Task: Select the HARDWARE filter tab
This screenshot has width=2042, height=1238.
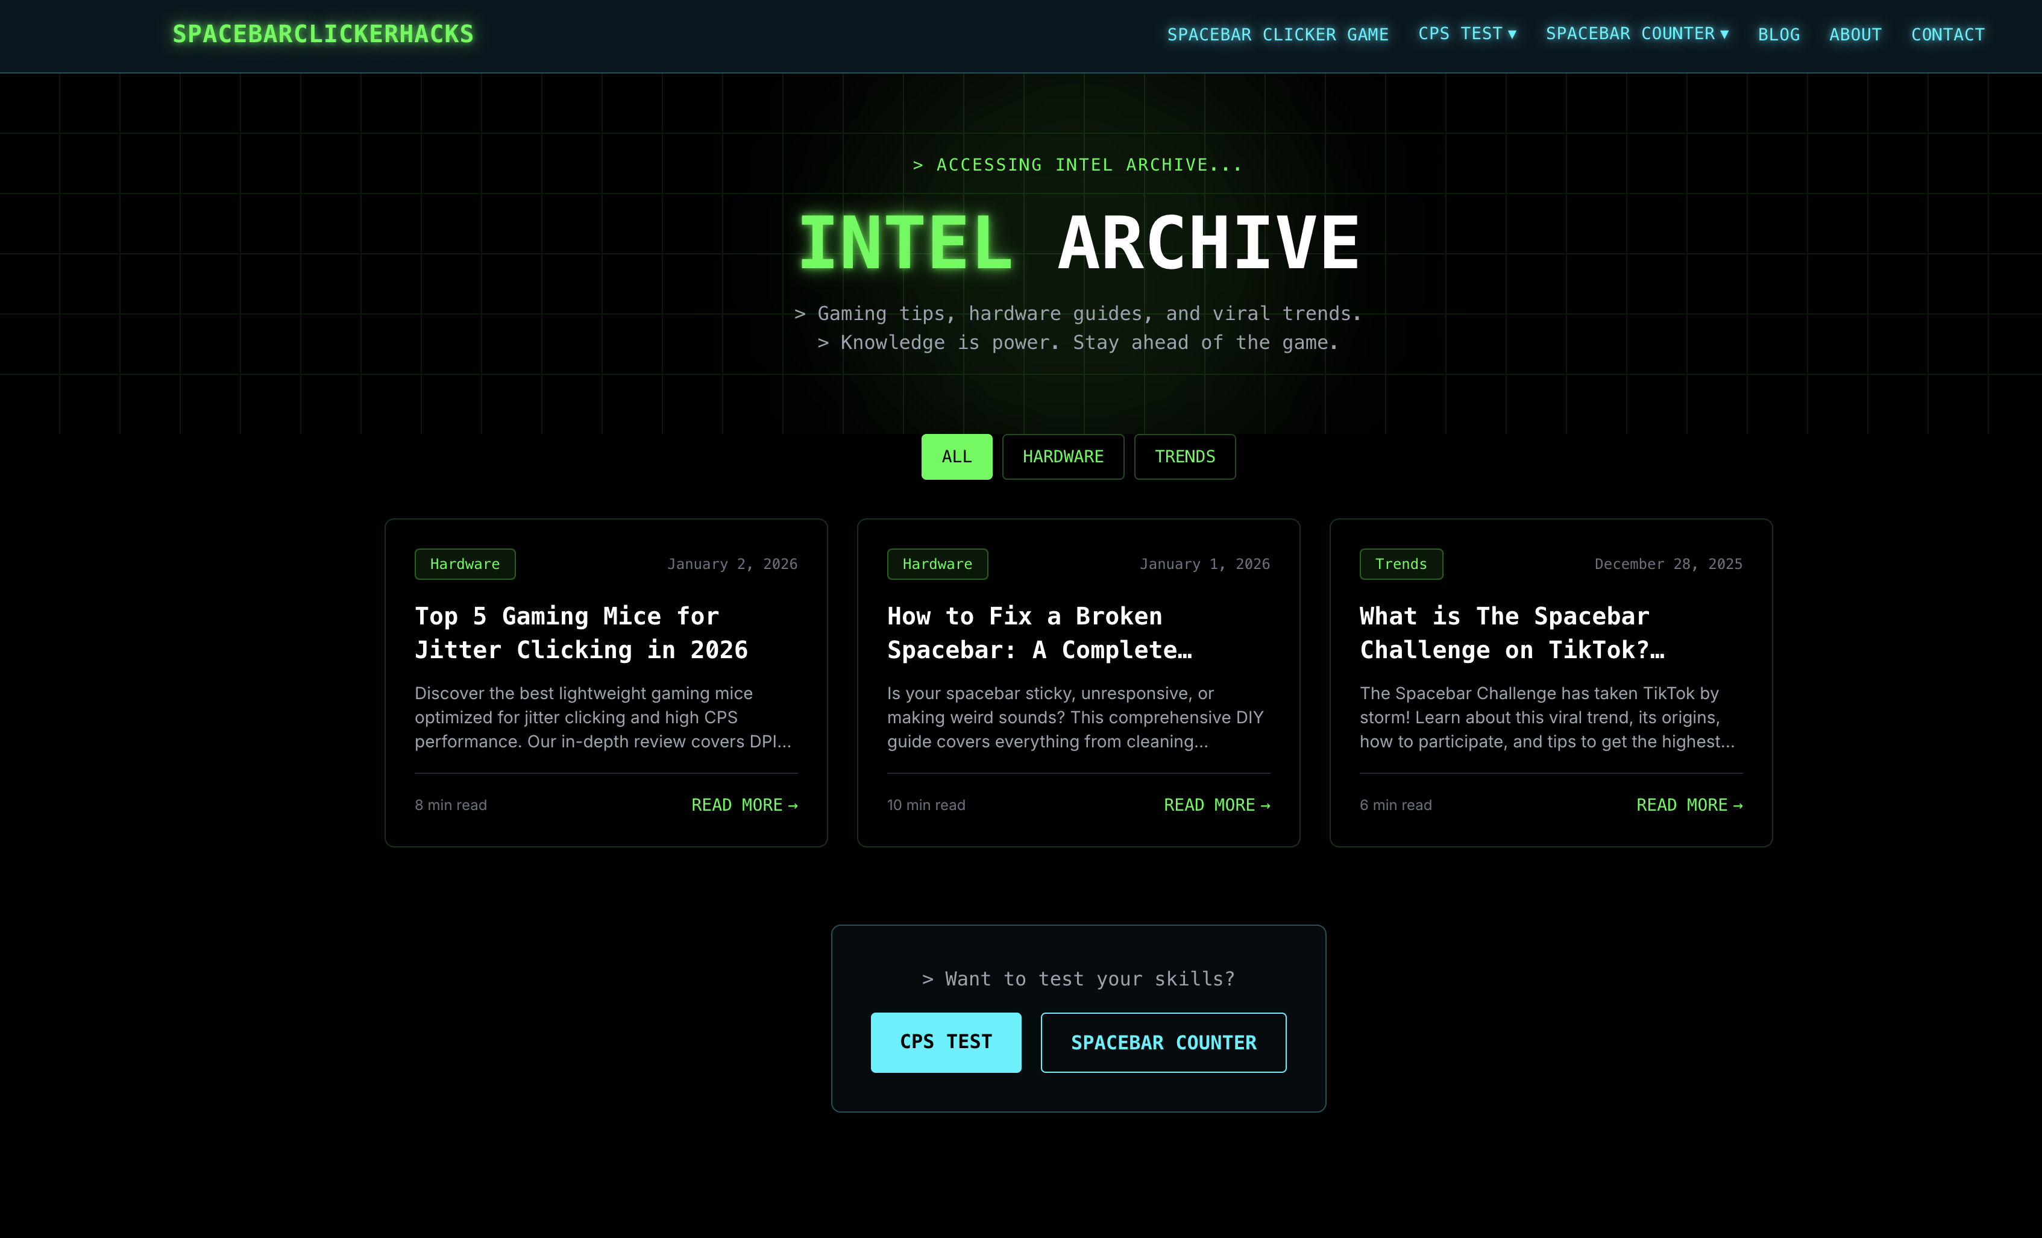Action: click(1063, 457)
